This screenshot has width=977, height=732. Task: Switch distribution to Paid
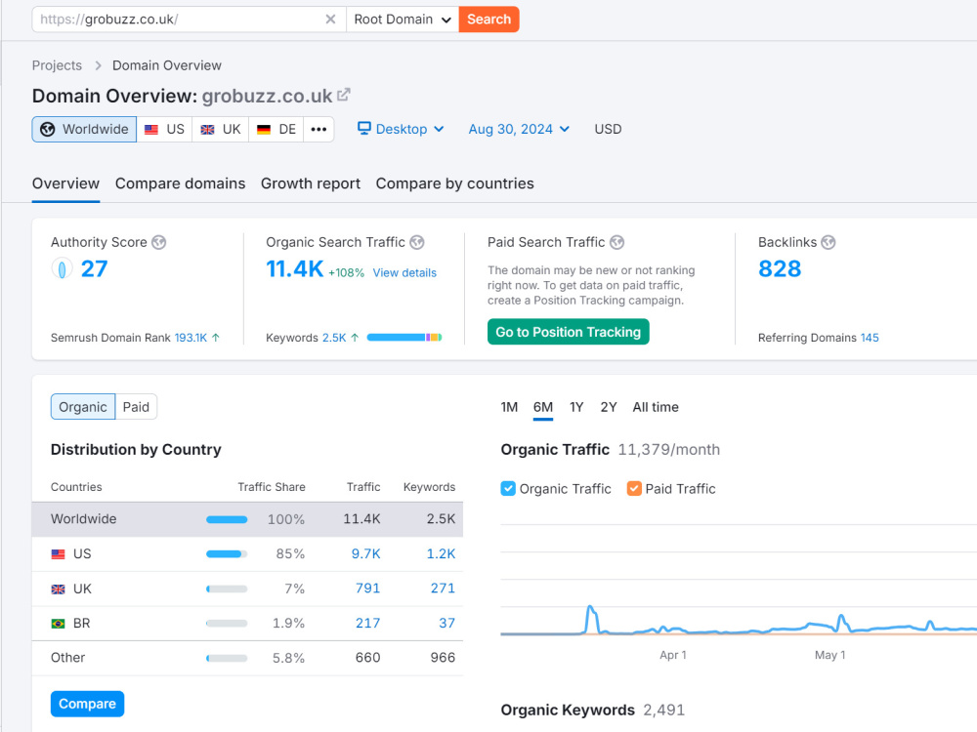click(136, 407)
